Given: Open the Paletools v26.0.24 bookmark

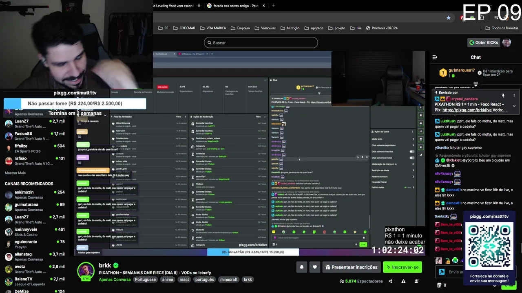Looking at the screenshot, I should [382, 28].
